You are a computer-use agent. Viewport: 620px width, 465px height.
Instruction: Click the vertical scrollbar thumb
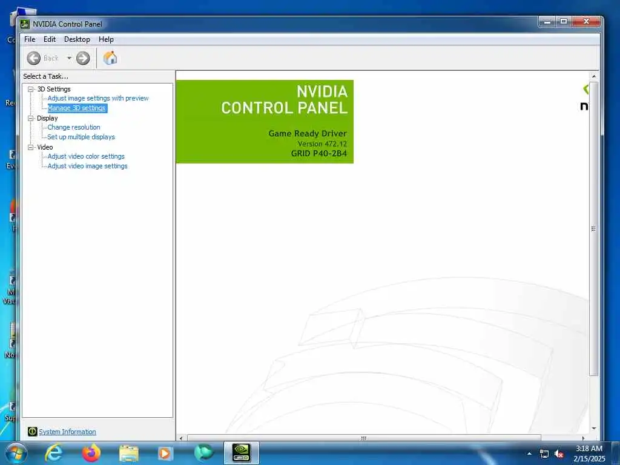coord(593,228)
